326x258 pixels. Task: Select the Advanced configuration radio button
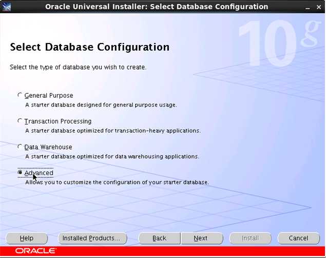(20, 173)
